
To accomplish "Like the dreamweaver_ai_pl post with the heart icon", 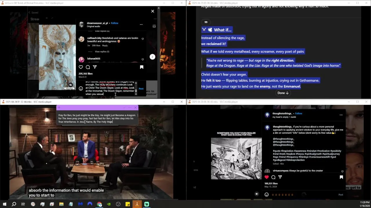I will [x=81, y=67].
